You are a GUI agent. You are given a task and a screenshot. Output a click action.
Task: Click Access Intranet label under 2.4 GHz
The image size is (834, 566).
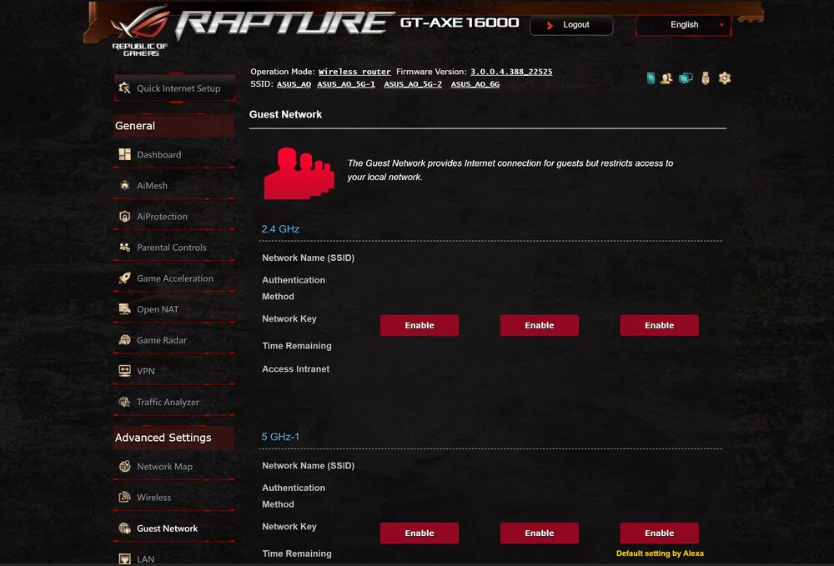point(296,368)
